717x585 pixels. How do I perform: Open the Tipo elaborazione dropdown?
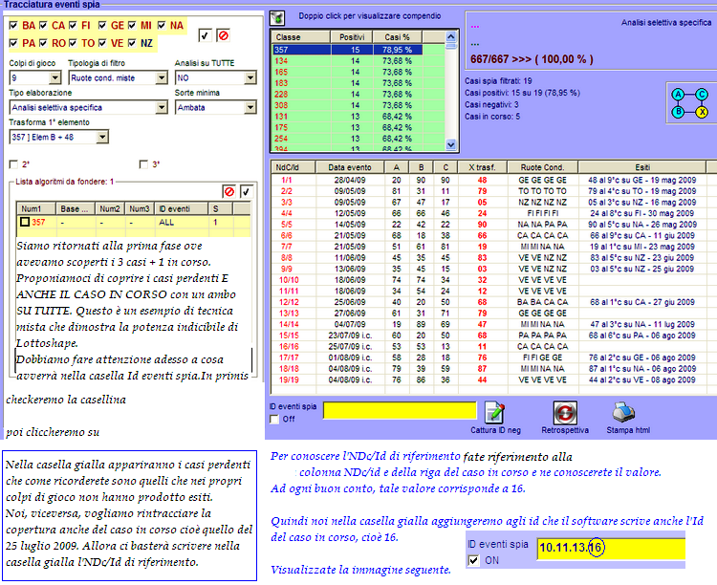tap(162, 107)
